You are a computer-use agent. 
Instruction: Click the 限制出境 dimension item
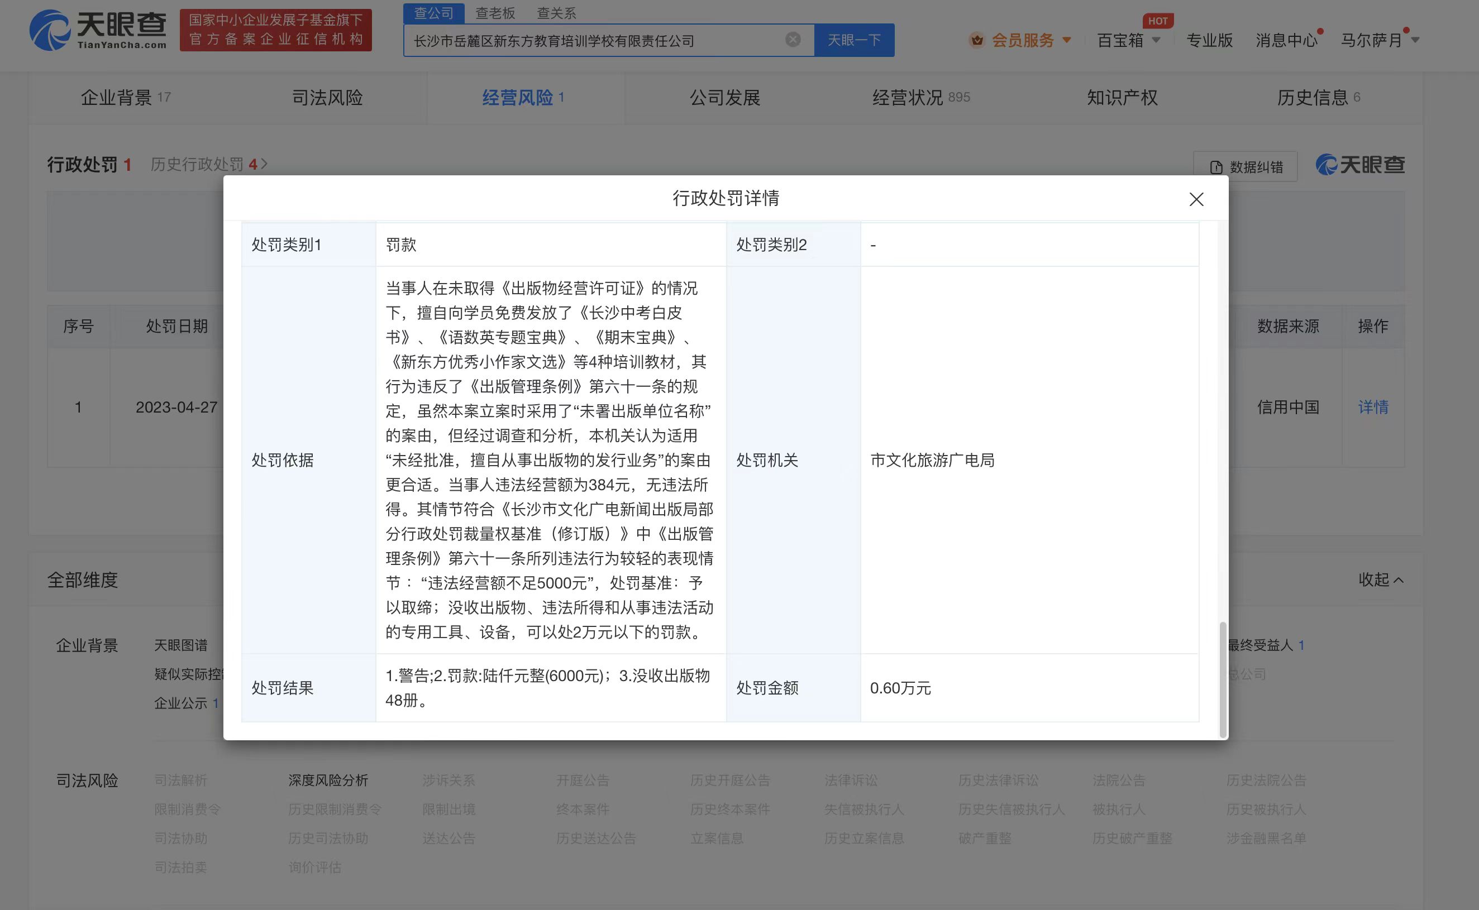(x=449, y=810)
